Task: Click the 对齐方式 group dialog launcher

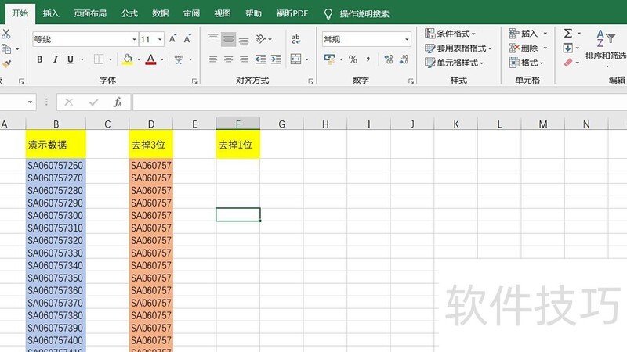Action: point(310,81)
